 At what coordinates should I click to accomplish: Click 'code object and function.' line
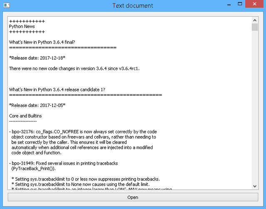36,153
